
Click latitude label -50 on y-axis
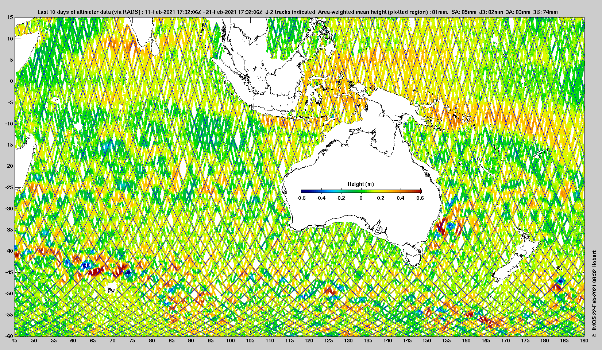tap(9, 293)
